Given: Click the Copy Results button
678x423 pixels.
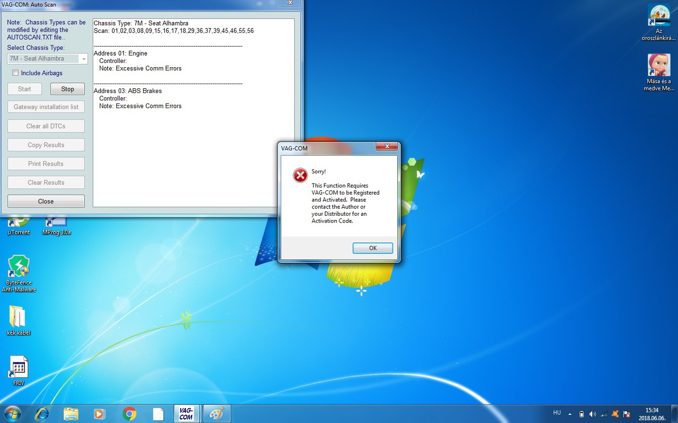Looking at the screenshot, I should [x=46, y=145].
